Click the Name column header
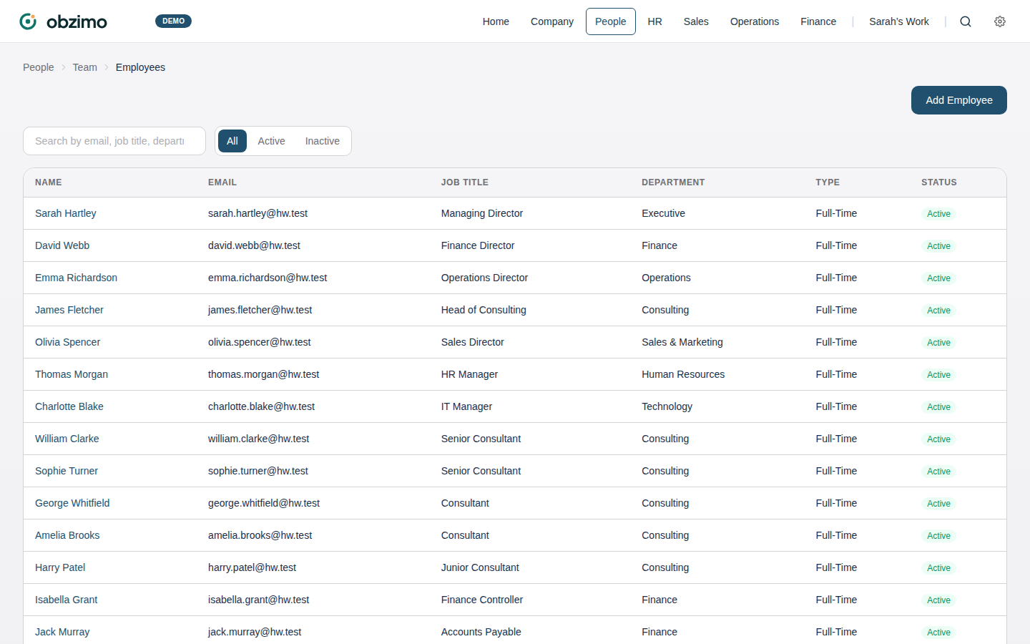Viewport: 1030px width, 644px height. [x=49, y=182]
